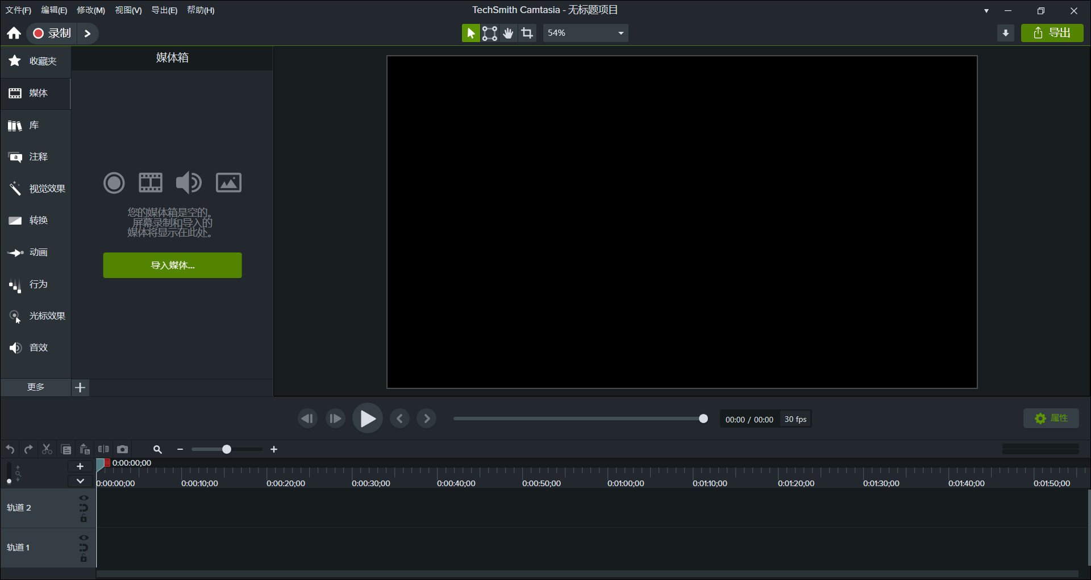Activate the Pan hand tool
This screenshot has width=1091, height=580.
tap(509, 33)
